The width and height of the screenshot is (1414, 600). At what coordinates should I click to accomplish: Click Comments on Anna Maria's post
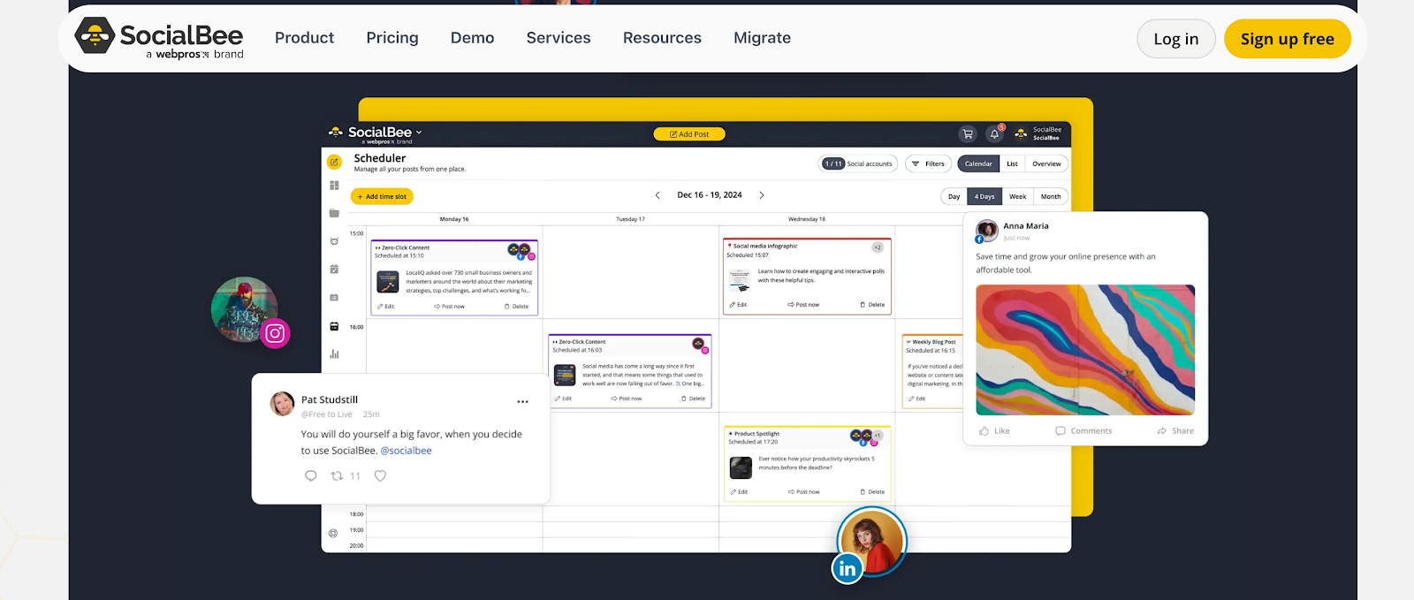[1083, 431]
